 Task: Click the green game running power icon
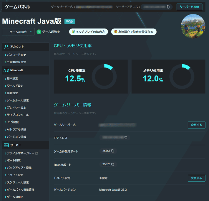[39, 32]
